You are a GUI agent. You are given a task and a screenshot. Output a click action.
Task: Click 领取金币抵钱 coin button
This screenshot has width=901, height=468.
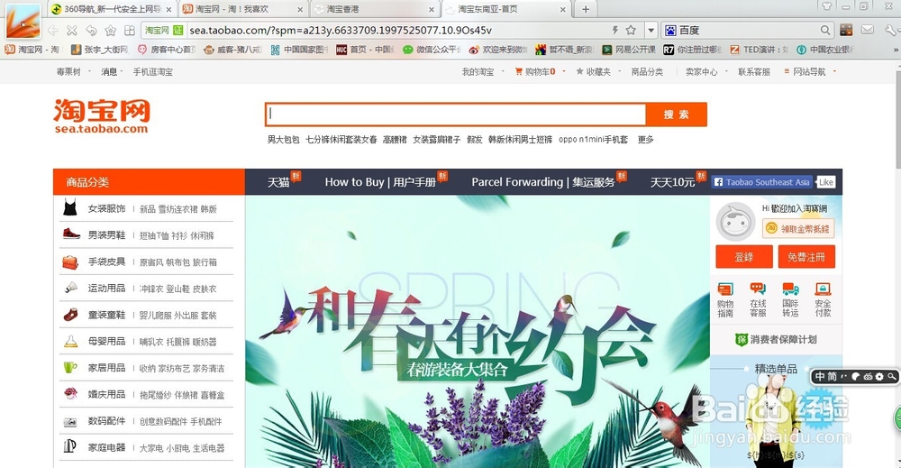coord(798,229)
